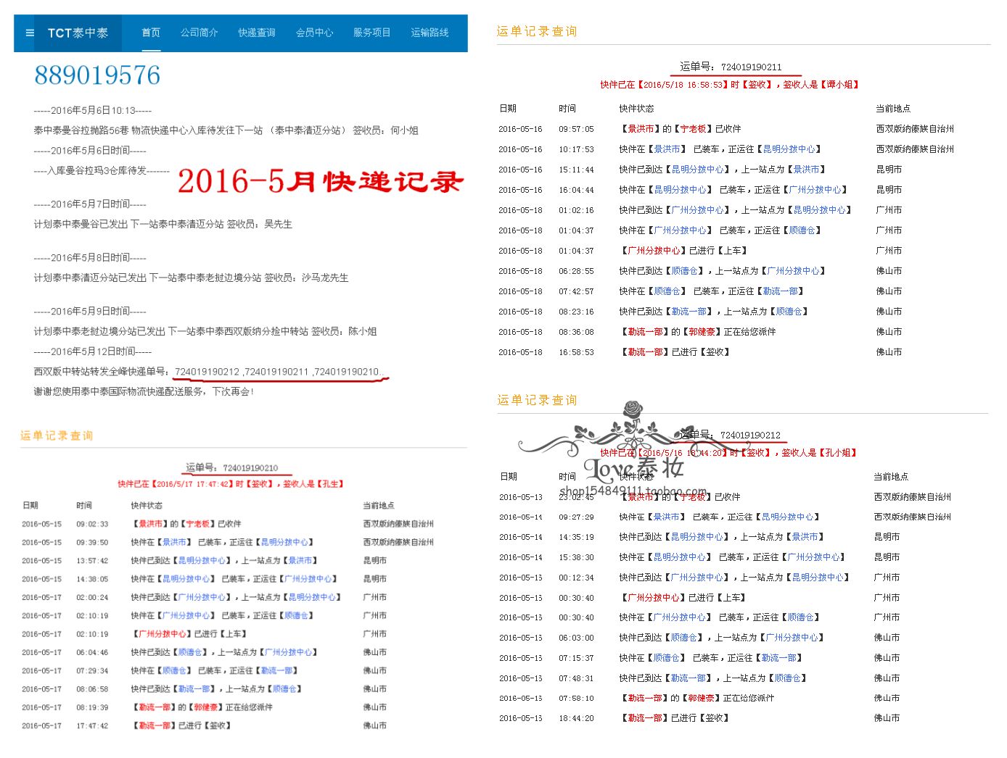1007x758 pixels.
Task: Click 时间 header in the 724019190210 table
Action: pos(84,506)
